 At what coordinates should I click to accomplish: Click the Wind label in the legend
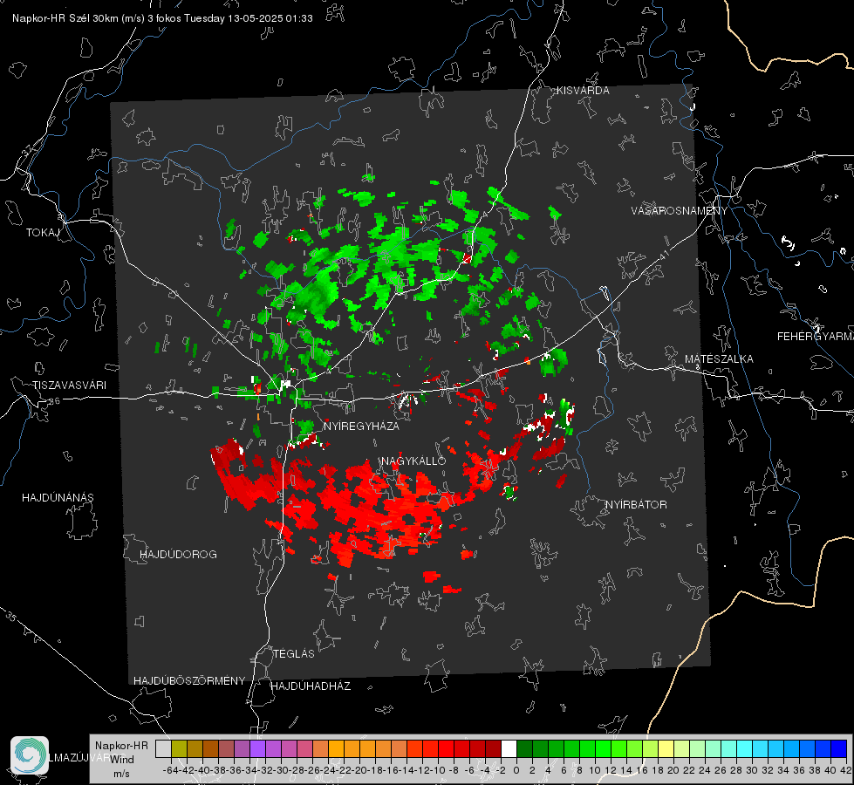[x=121, y=760]
